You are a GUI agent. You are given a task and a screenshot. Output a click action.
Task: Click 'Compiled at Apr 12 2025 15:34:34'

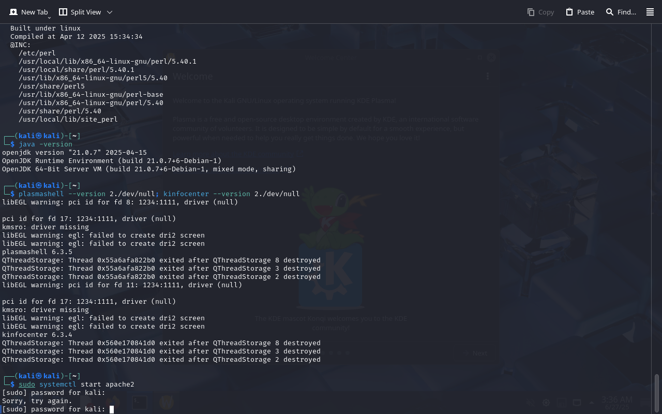coord(77,36)
